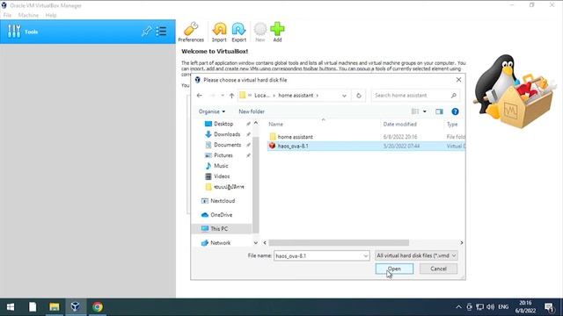563x316 pixels.
Task: Click the greyed New machine icon
Action: point(260,32)
